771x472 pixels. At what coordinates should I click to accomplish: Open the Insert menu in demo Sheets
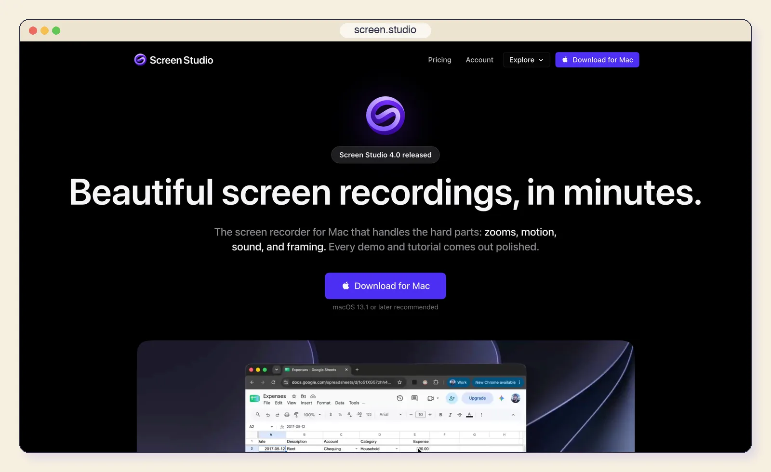(x=306, y=403)
